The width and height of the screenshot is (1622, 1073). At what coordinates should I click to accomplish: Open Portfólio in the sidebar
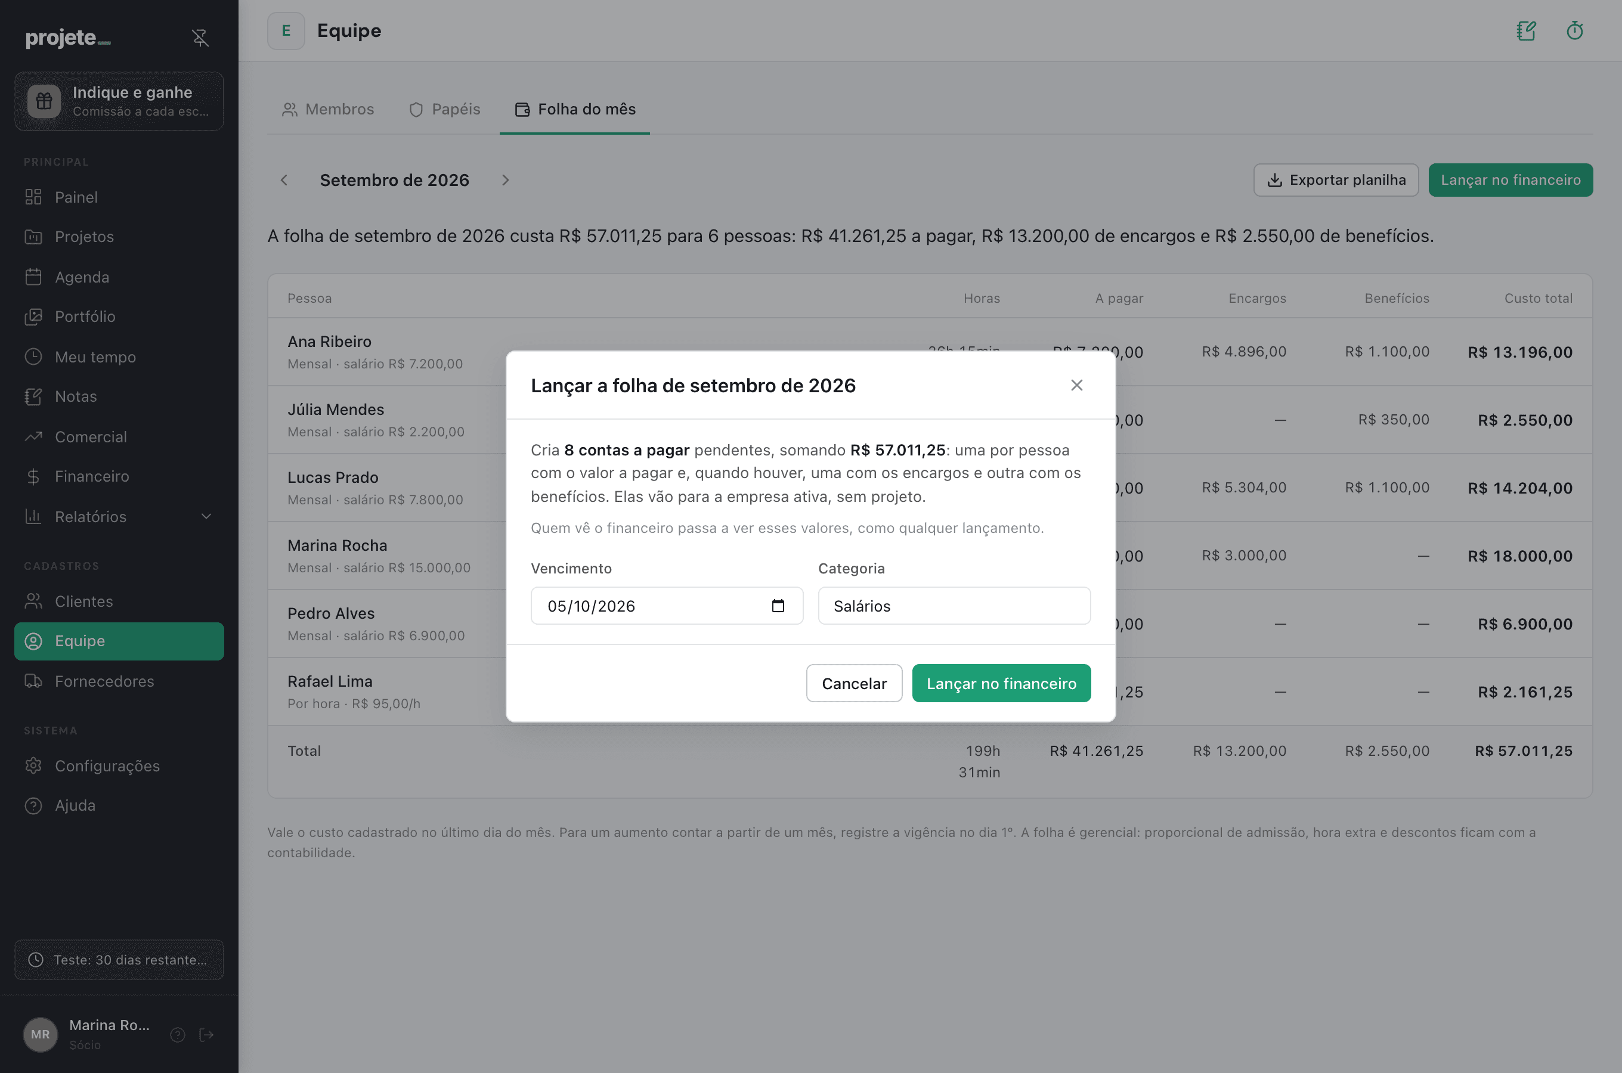(x=119, y=317)
